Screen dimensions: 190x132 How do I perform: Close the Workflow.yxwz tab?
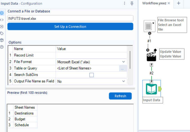point(169,3)
